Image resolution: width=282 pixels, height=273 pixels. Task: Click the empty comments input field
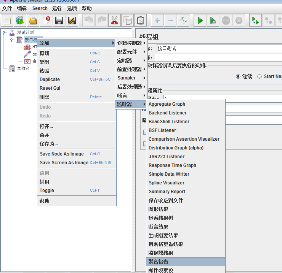pos(218,58)
